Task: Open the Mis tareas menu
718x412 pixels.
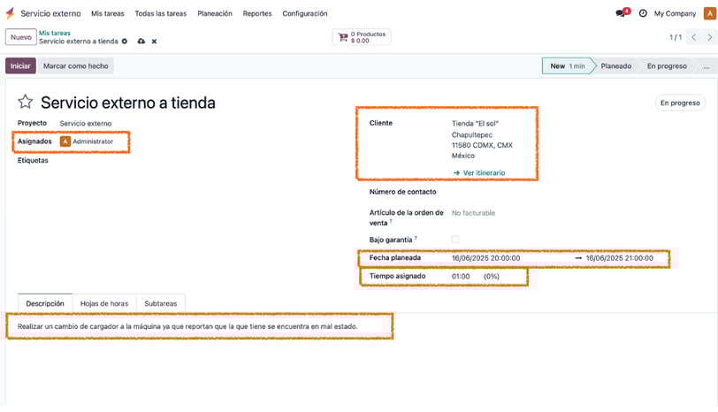Action: click(x=108, y=14)
